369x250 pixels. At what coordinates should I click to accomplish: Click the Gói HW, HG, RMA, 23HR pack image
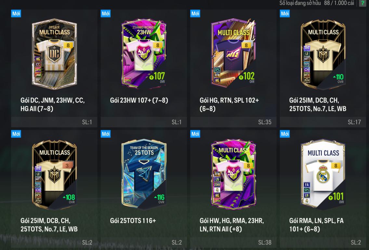click(233, 174)
